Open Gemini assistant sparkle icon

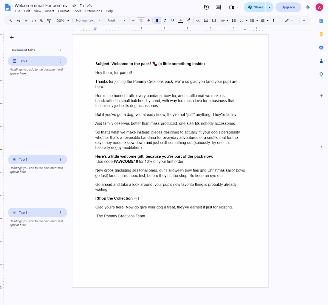coord(308,7)
